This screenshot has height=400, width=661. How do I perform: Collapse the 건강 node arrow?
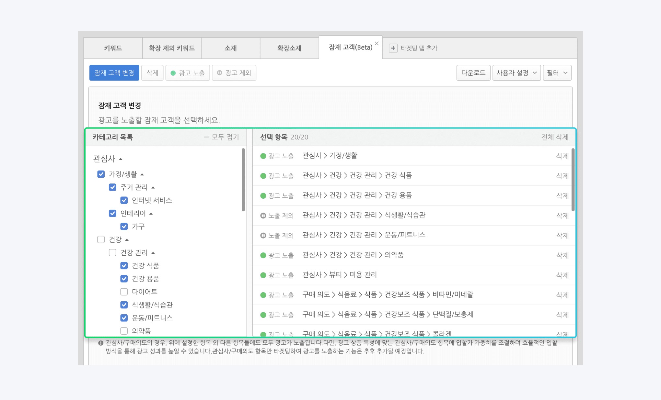click(x=127, y=240)
